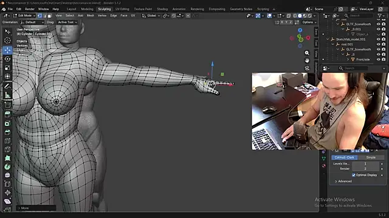Toggle X-ray display

(x=289, y=16)
